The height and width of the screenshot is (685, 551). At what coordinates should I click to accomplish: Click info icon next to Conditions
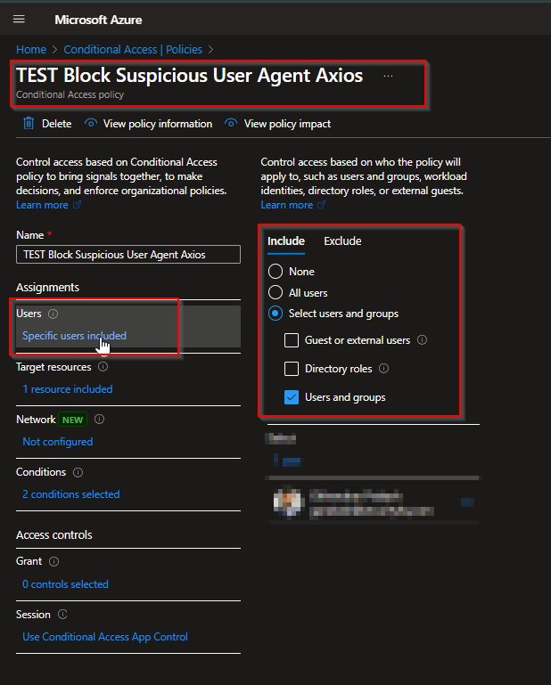point(78,472)
